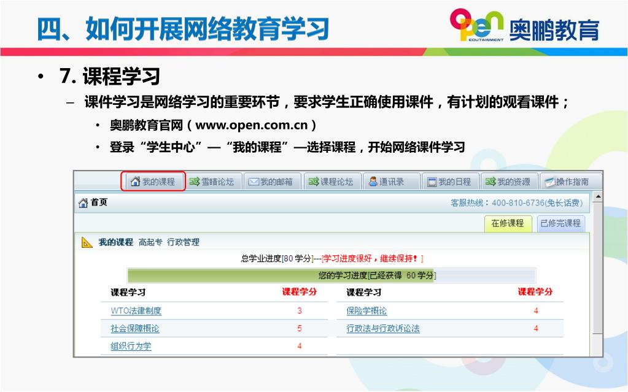Open the 通讯录 tab
The width and height of the screenshot is (628, 392).
click(x=390, y=182)
